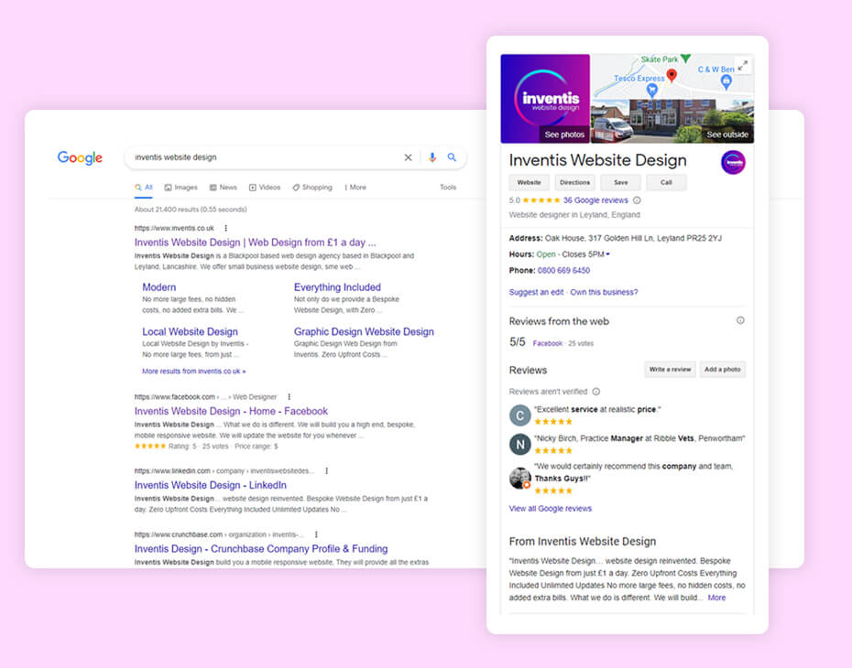This screenshot has height=668, width=852.
Task: Select the All results tab
Action: (144, 188)
